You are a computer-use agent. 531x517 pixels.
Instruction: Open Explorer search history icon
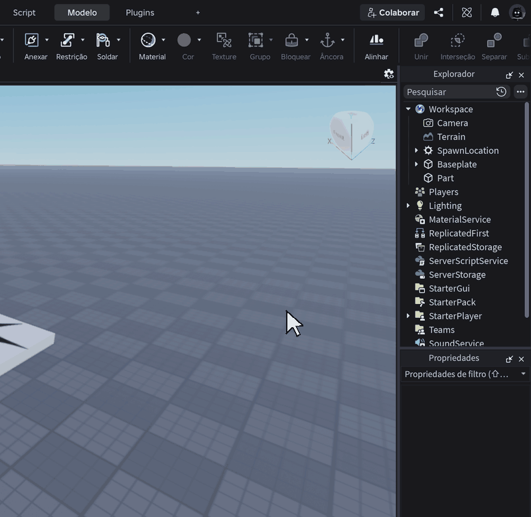coord(501,92)
